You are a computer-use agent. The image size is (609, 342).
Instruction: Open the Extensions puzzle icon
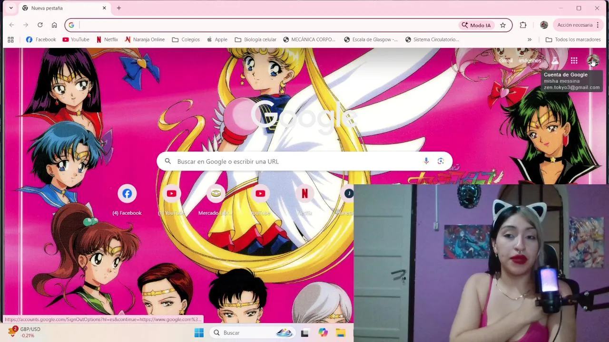pos(523,25)
